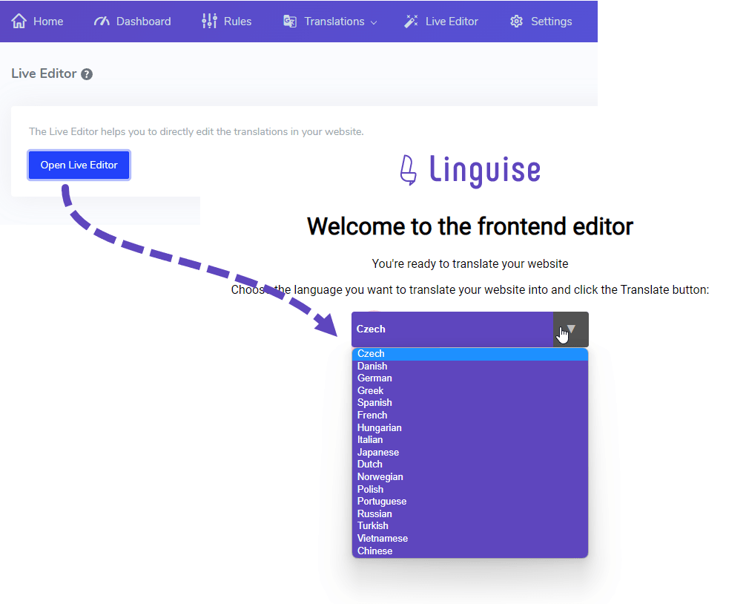Pick Greek from the language list

pos(470,391)
